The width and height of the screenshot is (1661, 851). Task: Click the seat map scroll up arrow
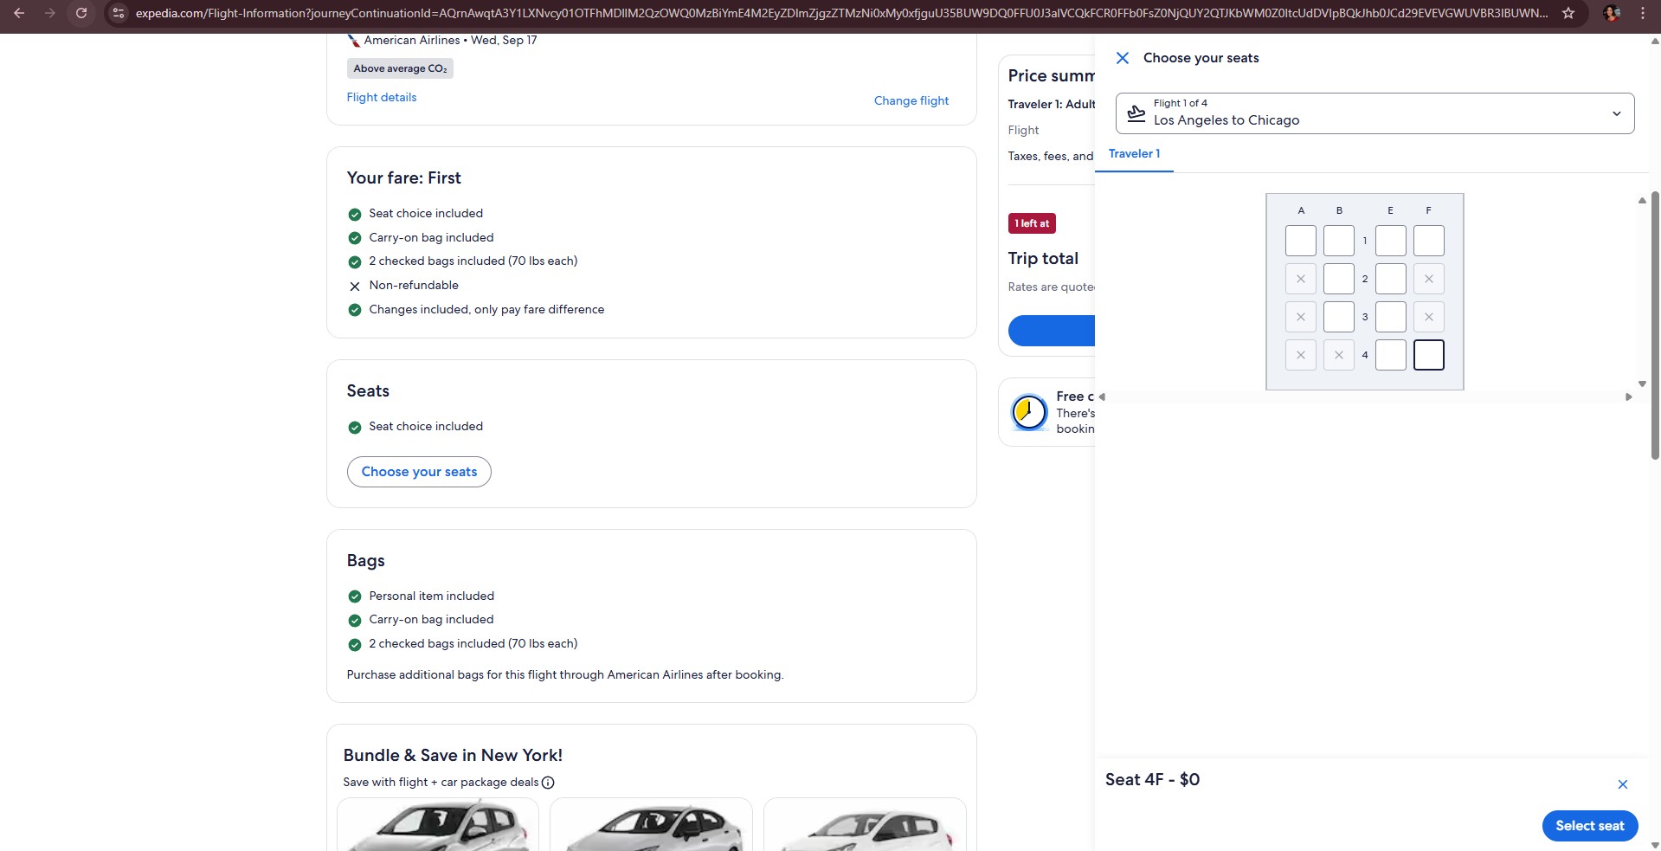1641,201
